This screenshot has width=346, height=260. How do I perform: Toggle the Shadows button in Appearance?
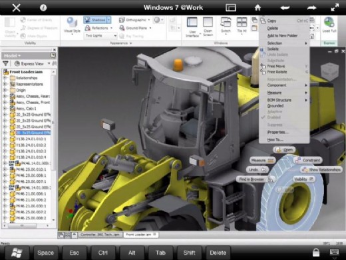(x=95, y=20)
